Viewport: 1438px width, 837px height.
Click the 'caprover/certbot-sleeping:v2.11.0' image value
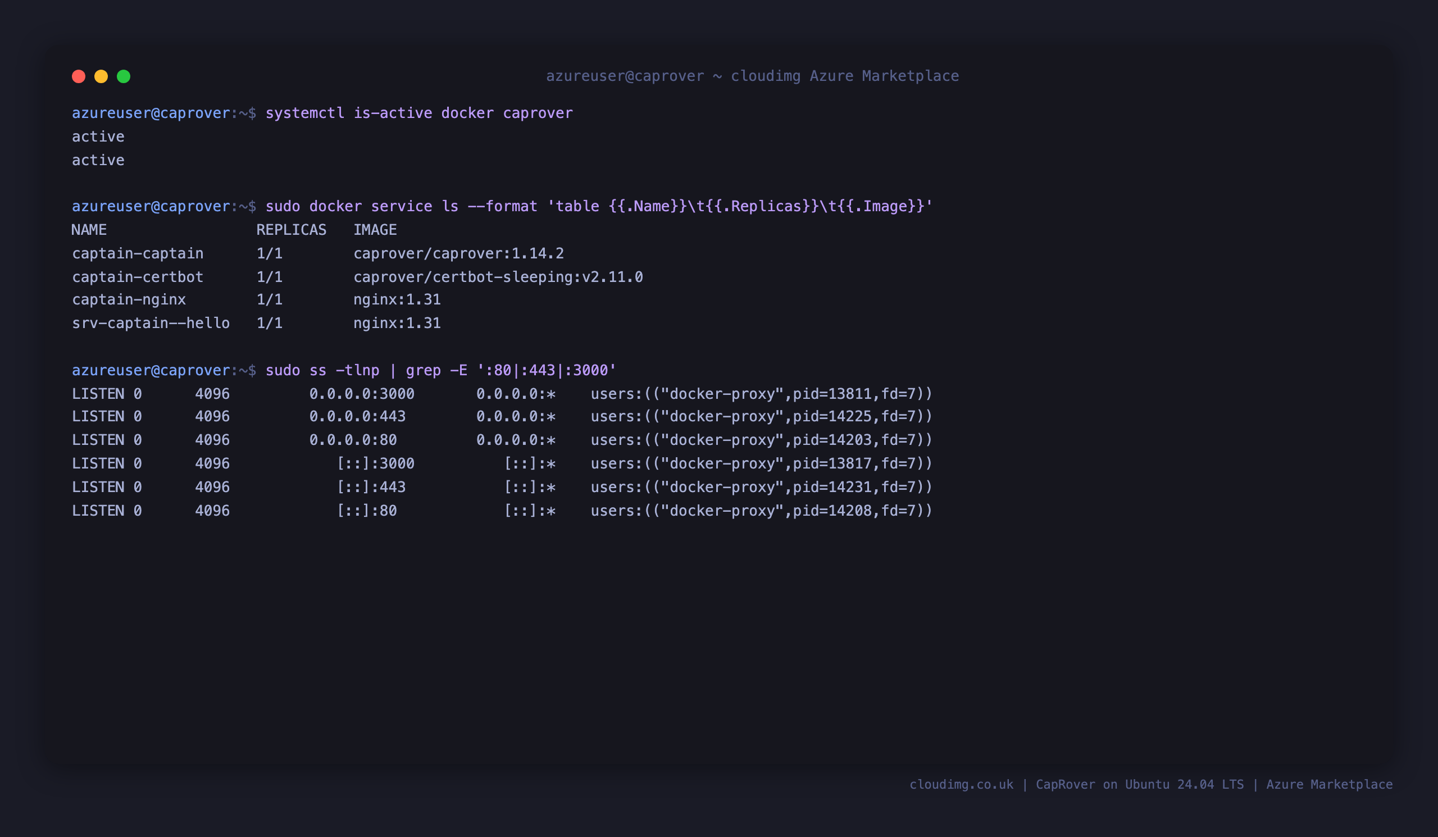[498, 277]
